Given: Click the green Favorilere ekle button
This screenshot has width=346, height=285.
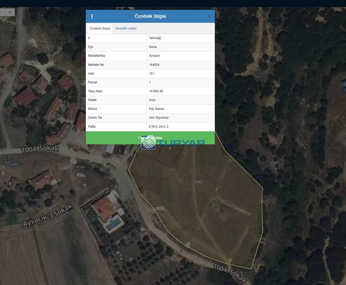Looking at the screenshot, I should [150, 138].
